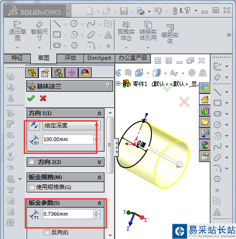Screen dimensions: 236x239
Task: Click the D1 depth field 100.00mm
Action: tap(68, 139)
